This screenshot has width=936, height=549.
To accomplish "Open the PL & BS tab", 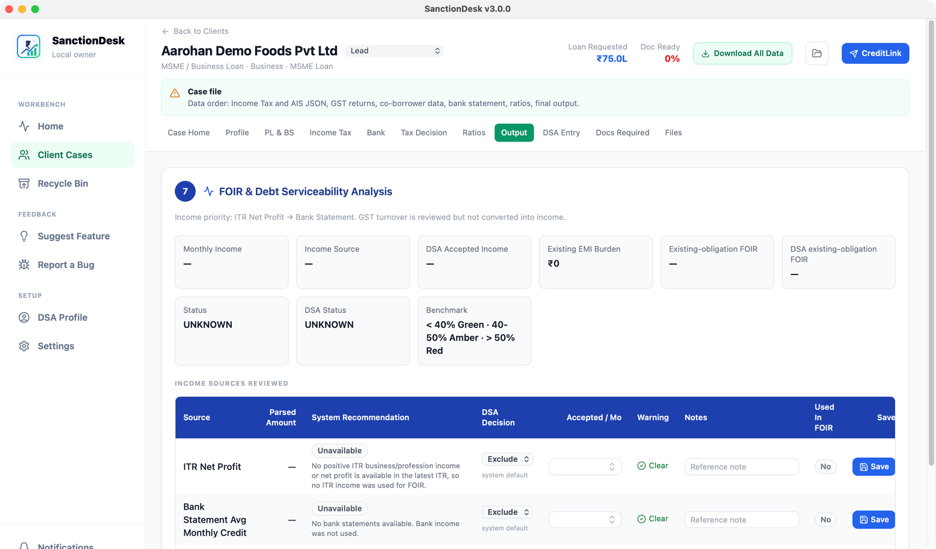I will click(x=279, y=133).
